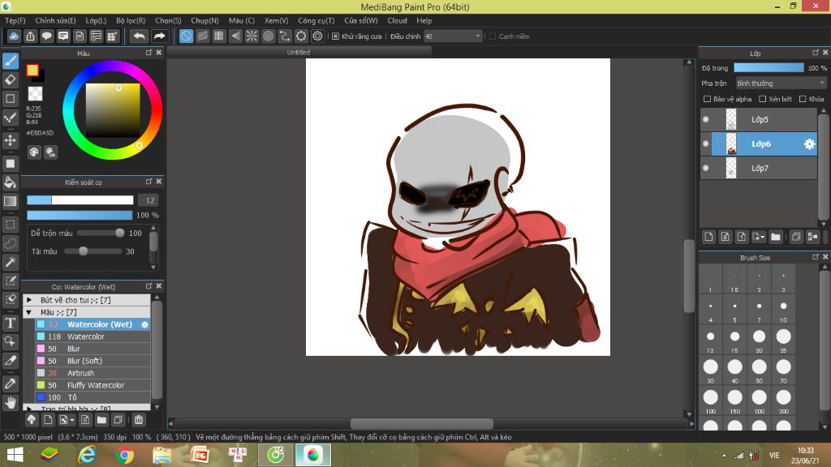Select the Brush tool in left toolbar
This screenshot has height=467, width=831.
tap(11, 61)
